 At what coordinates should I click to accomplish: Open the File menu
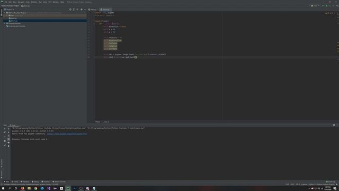(x=6, y=2)
